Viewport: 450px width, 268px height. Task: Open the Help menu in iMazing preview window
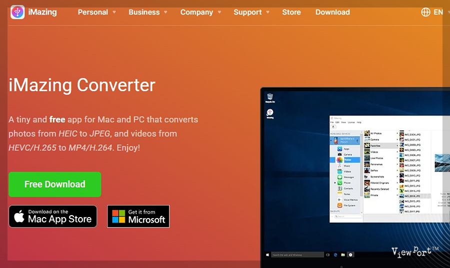(359, 122)
